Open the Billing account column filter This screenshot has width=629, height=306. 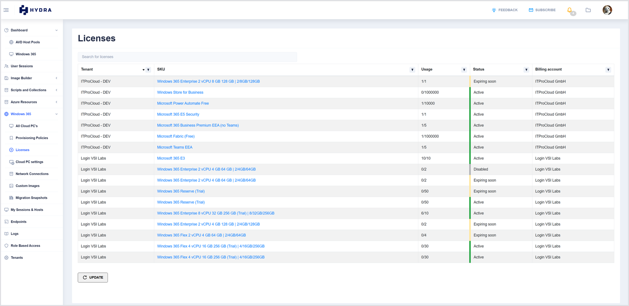pyautogui.click(x=608, y=70)
